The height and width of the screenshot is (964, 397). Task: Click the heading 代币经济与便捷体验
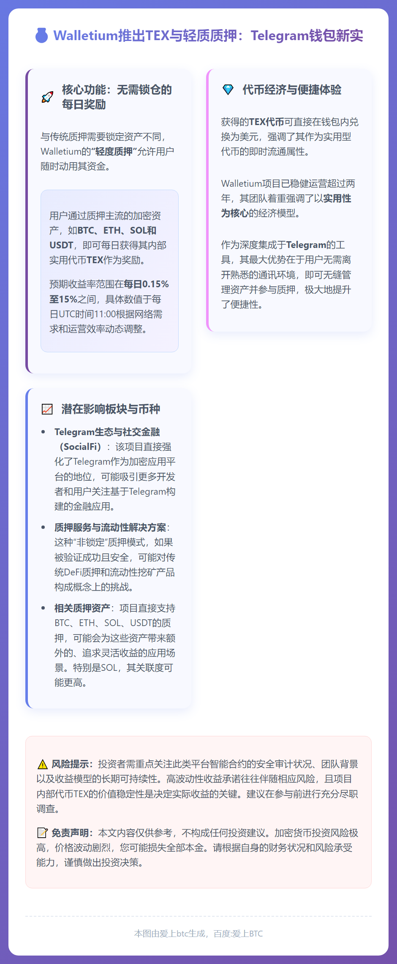[x=292, y=90]
